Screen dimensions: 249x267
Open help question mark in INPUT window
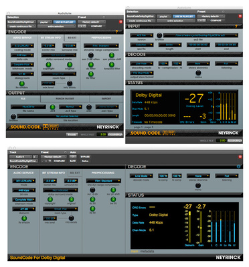tap(236, 26)
